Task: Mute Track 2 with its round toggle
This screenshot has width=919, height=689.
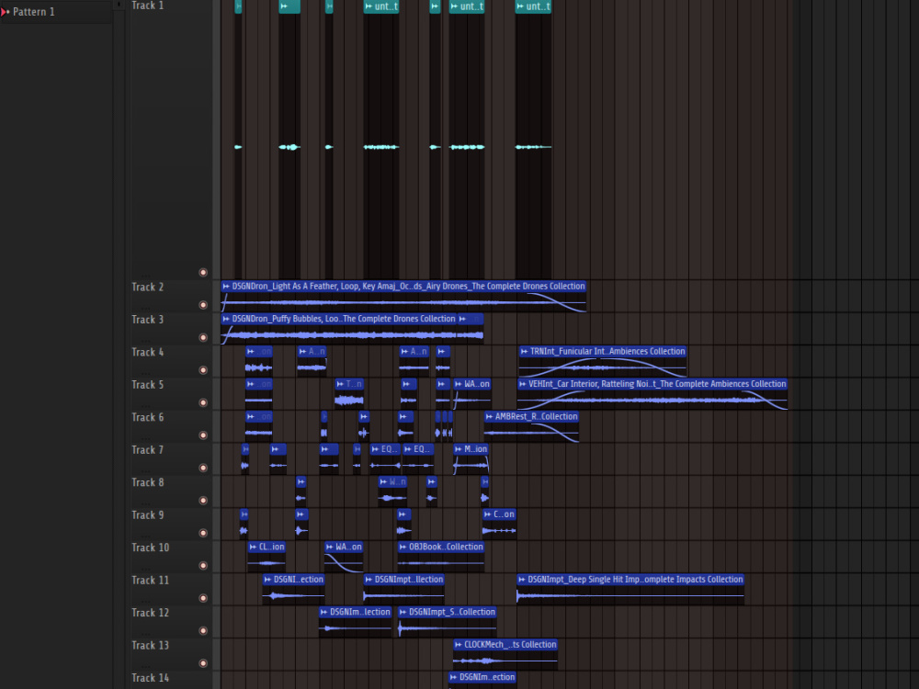Action: (203, 305)
